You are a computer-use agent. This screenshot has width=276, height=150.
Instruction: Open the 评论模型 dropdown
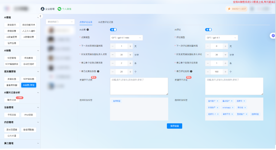221,38
